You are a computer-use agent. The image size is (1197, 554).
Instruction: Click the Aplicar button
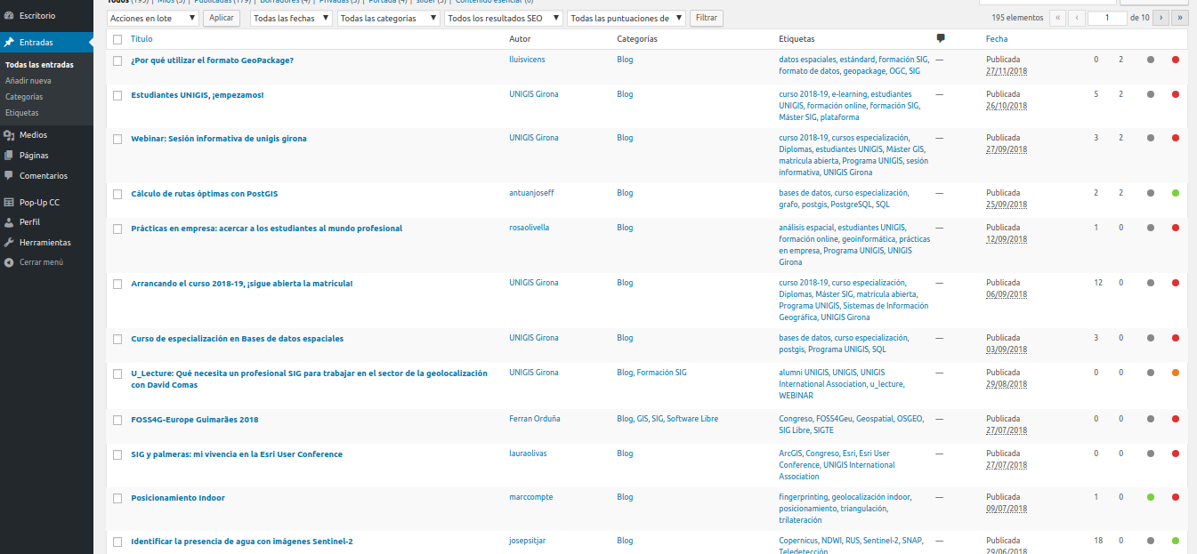click(222, 18)
